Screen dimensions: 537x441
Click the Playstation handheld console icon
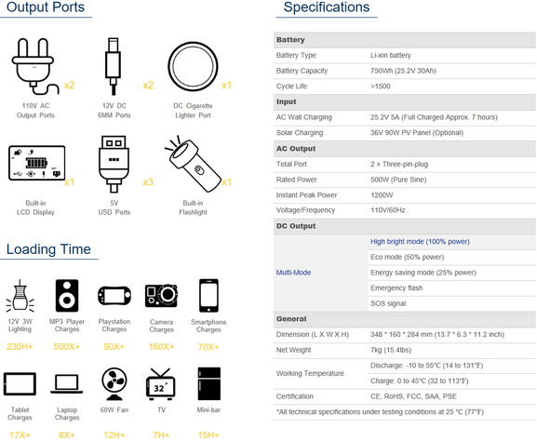click(114, 296)
